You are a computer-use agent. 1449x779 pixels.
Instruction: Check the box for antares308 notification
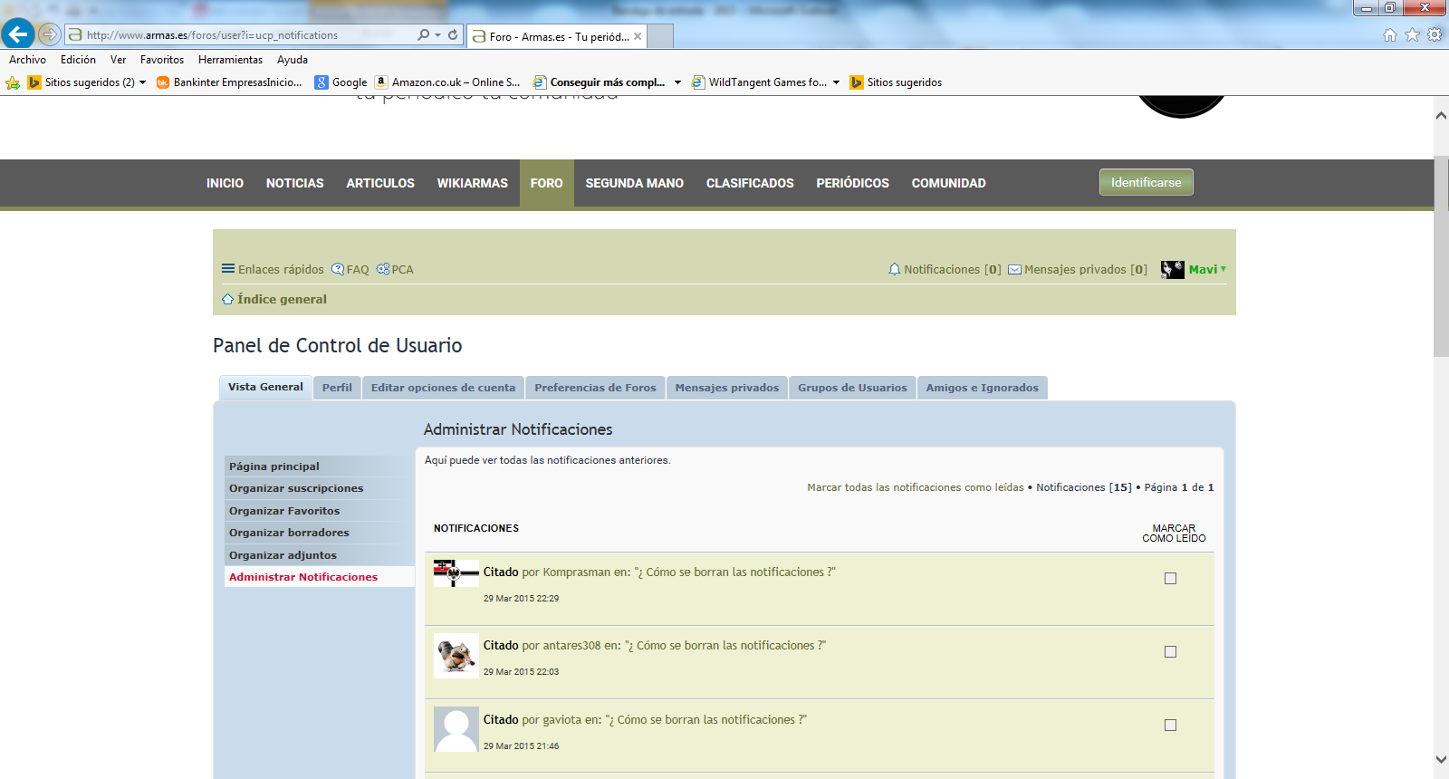(x=1170, y=652)
